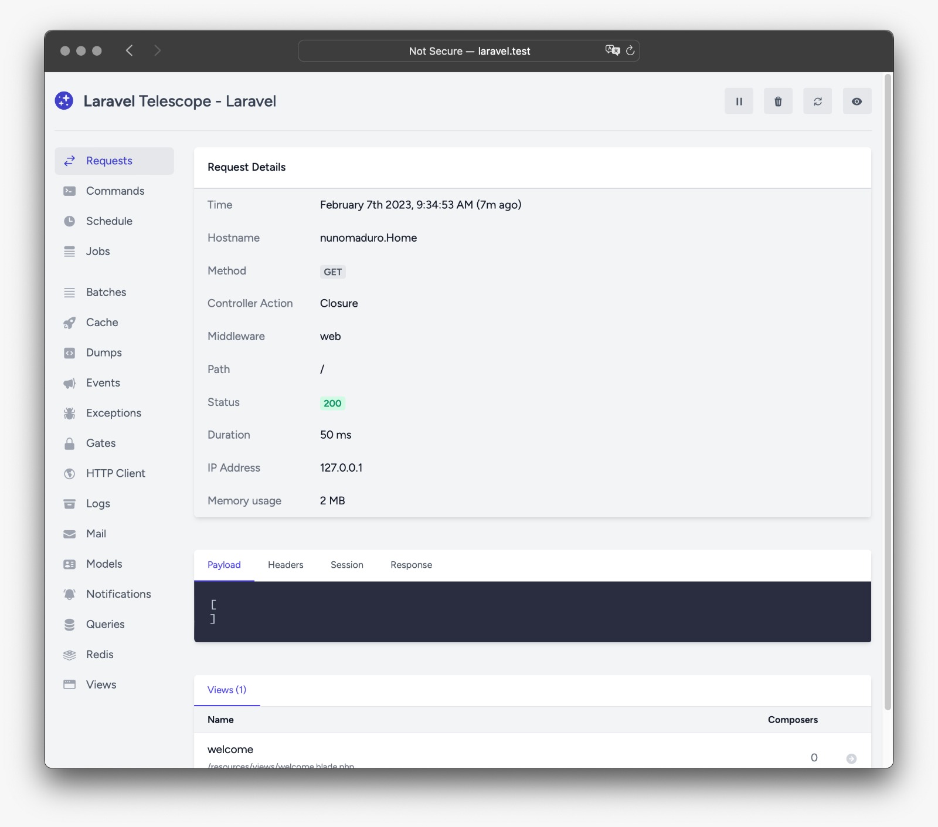Image resolution: width=938 pixels, height=827 pixels.
Task: Clear entries with the trash icon
Action: pos(778,101)
